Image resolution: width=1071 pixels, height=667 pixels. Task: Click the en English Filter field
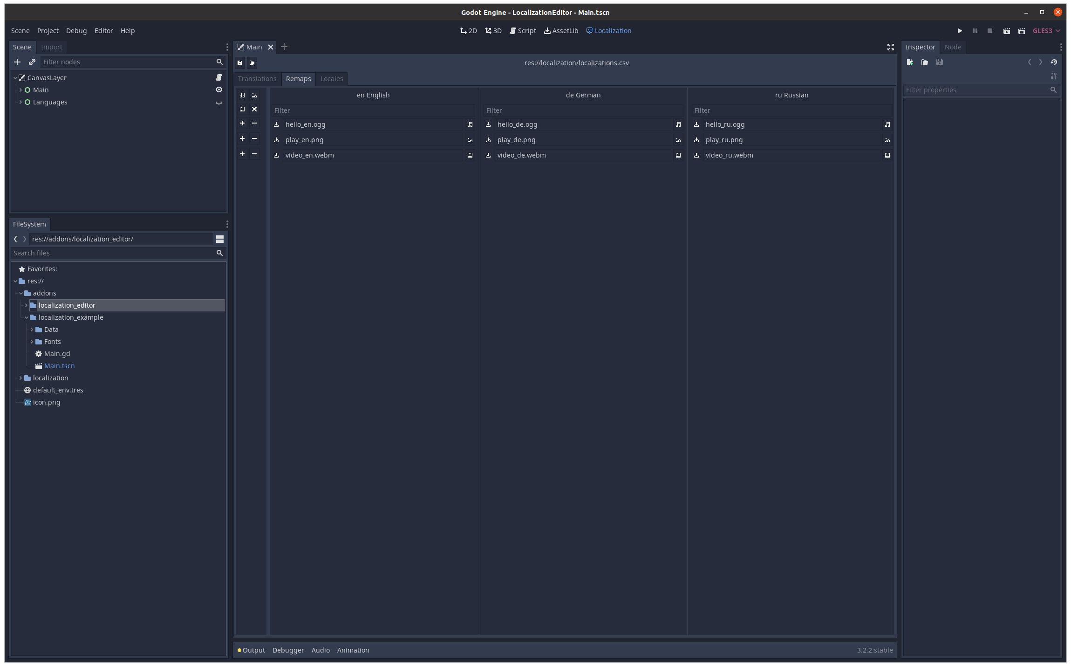[x=373, y=110]
